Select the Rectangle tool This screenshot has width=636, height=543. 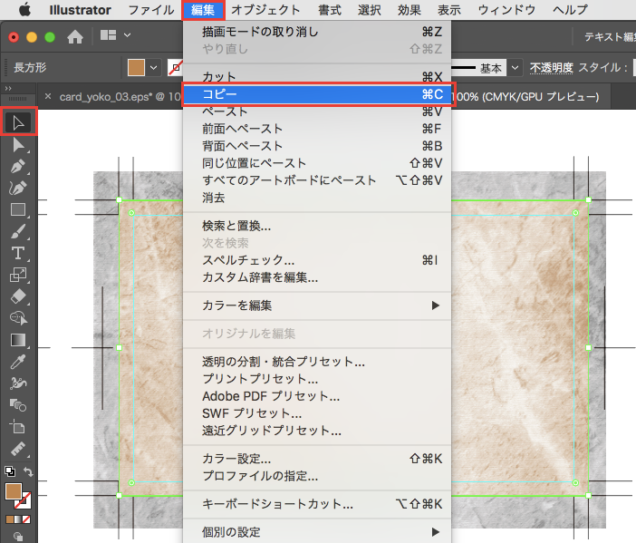(18, 209)
